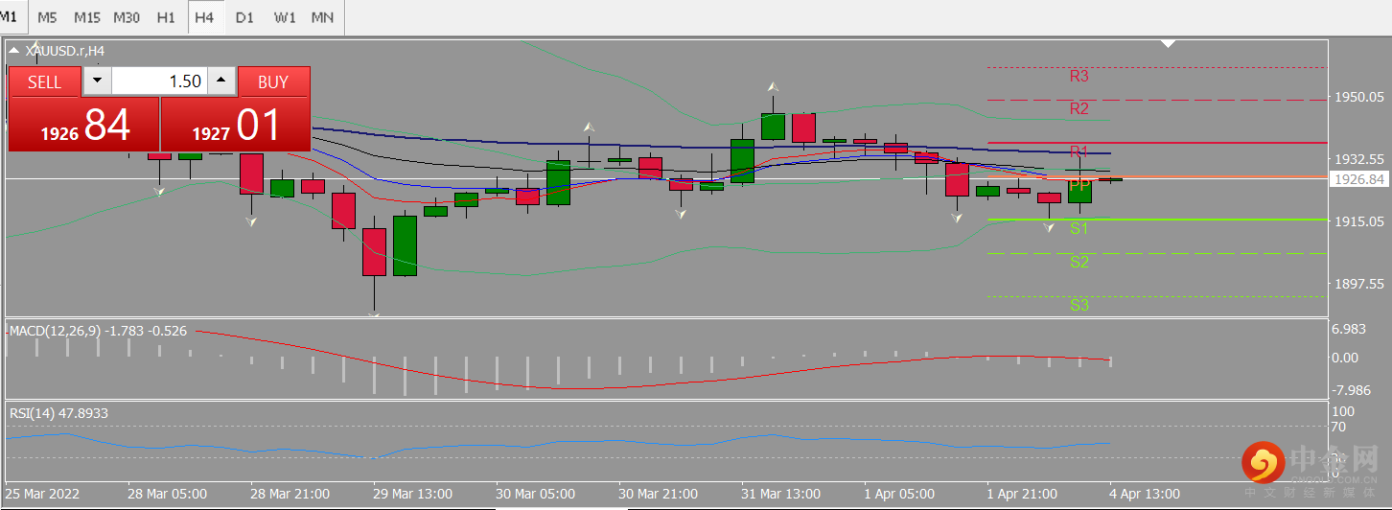The width and height of the screenshot is (1392, 510).
Task: Switch chart to H1 timeframe
Action: 166,17
